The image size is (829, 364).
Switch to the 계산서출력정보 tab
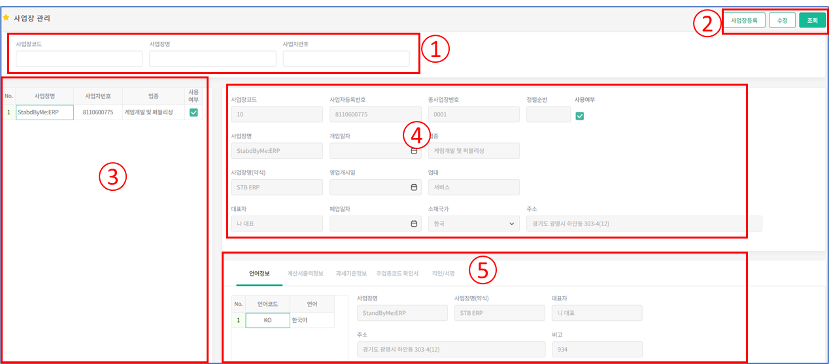pos(305,273)
